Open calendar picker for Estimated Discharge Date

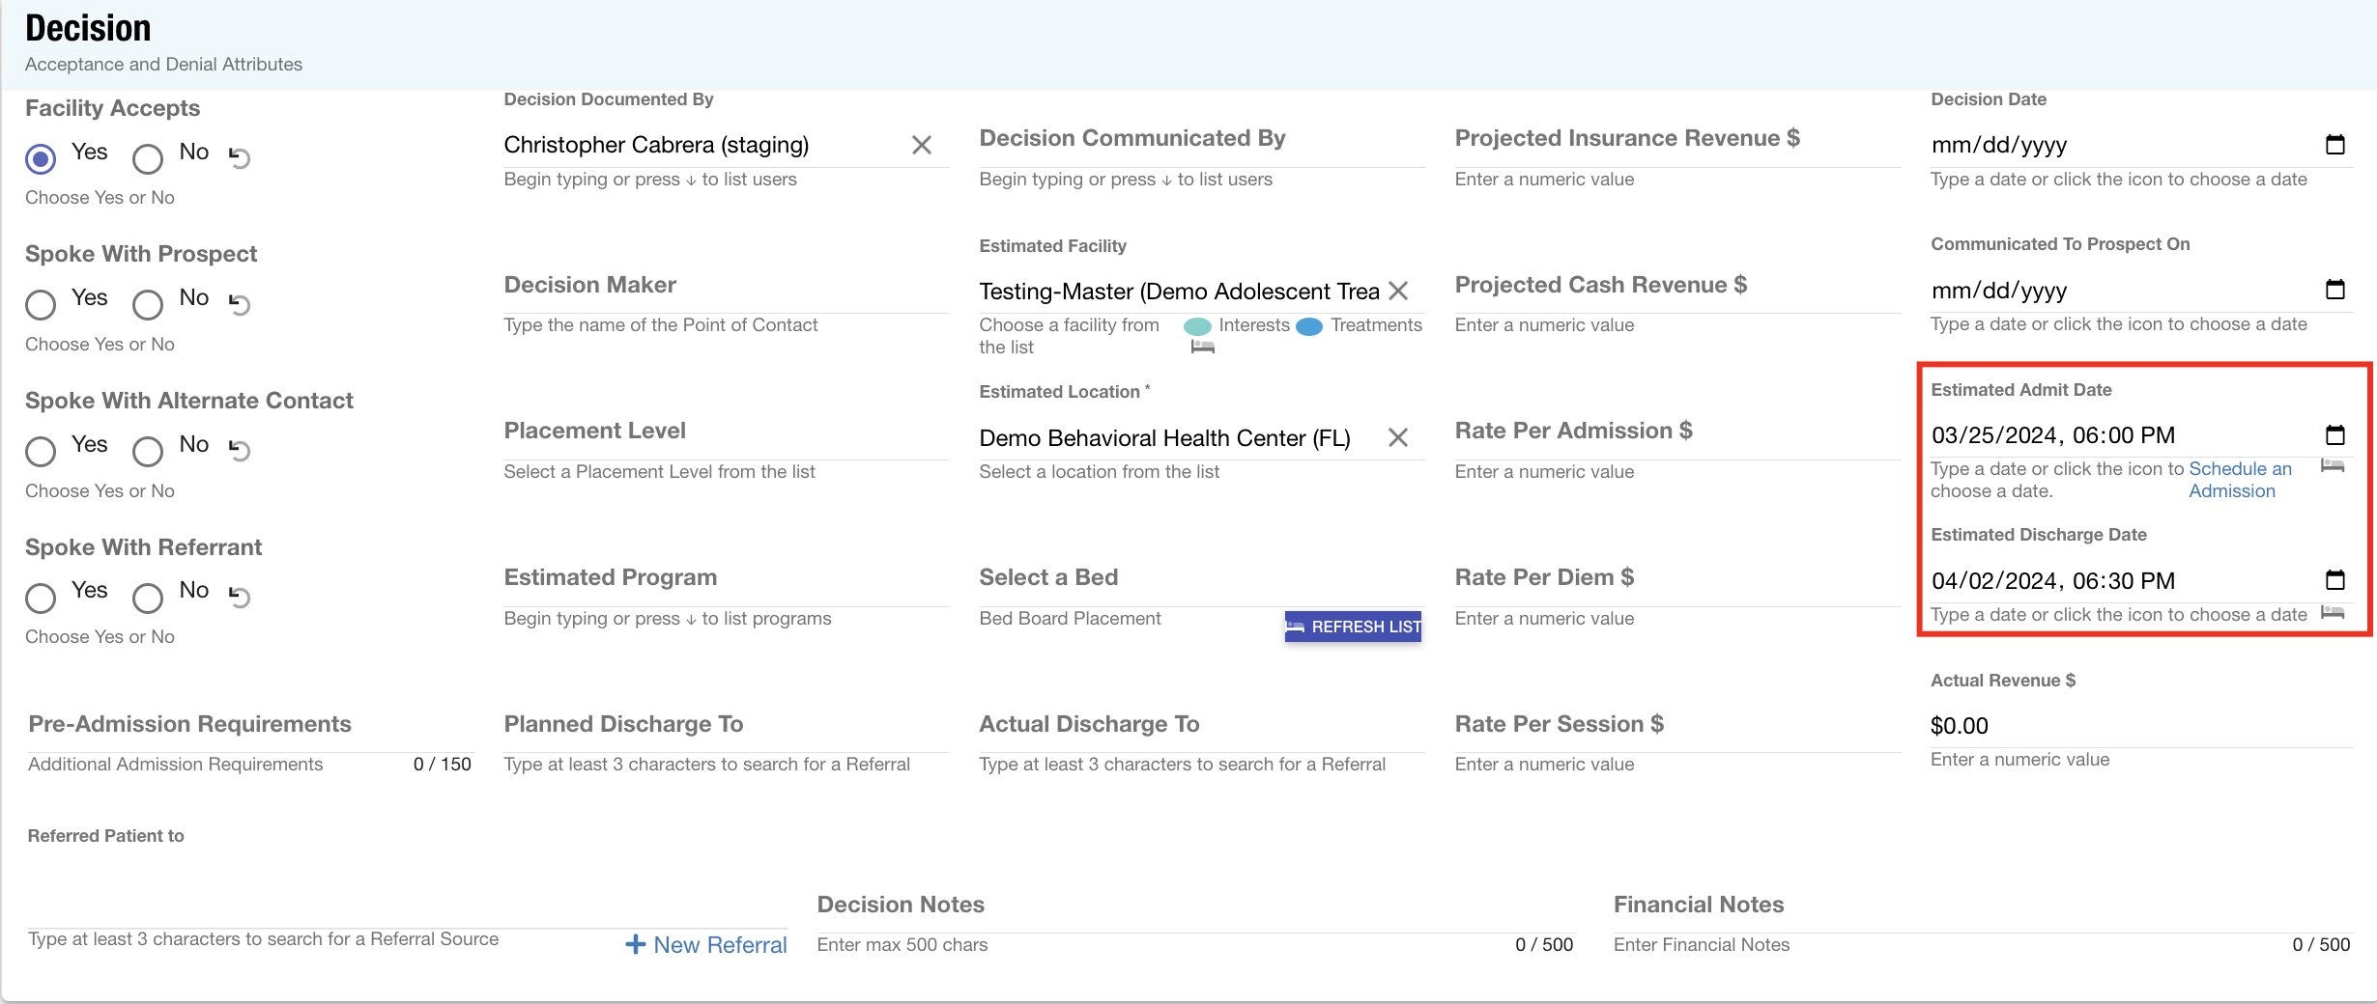coord(2334,580)
